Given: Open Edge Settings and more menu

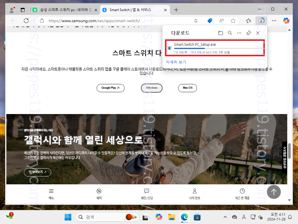Looking at the screenshot, I should pos(274,21).
